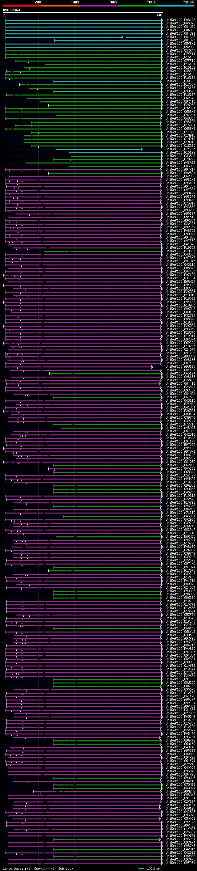The image size is (197, 871).
Task: Click label UniRef100_B3VSA1
Action: (180, 108)
